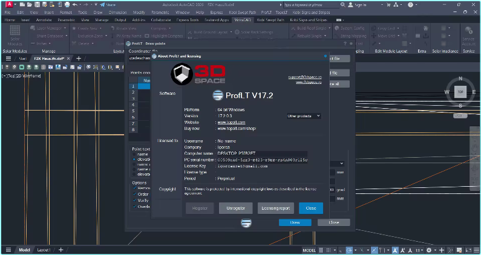Click the blue Close button in About dialog

(x=311, y=208)
